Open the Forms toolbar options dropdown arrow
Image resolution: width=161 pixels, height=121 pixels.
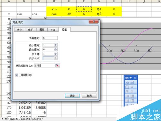[131, 78]
